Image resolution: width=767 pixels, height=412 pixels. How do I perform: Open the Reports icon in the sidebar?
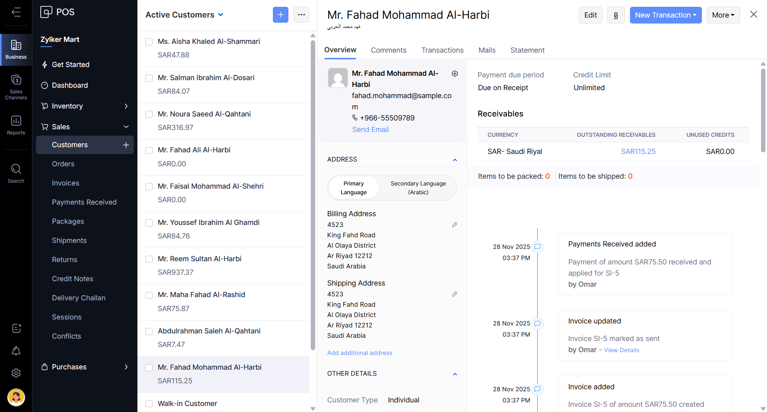[16, 125]
